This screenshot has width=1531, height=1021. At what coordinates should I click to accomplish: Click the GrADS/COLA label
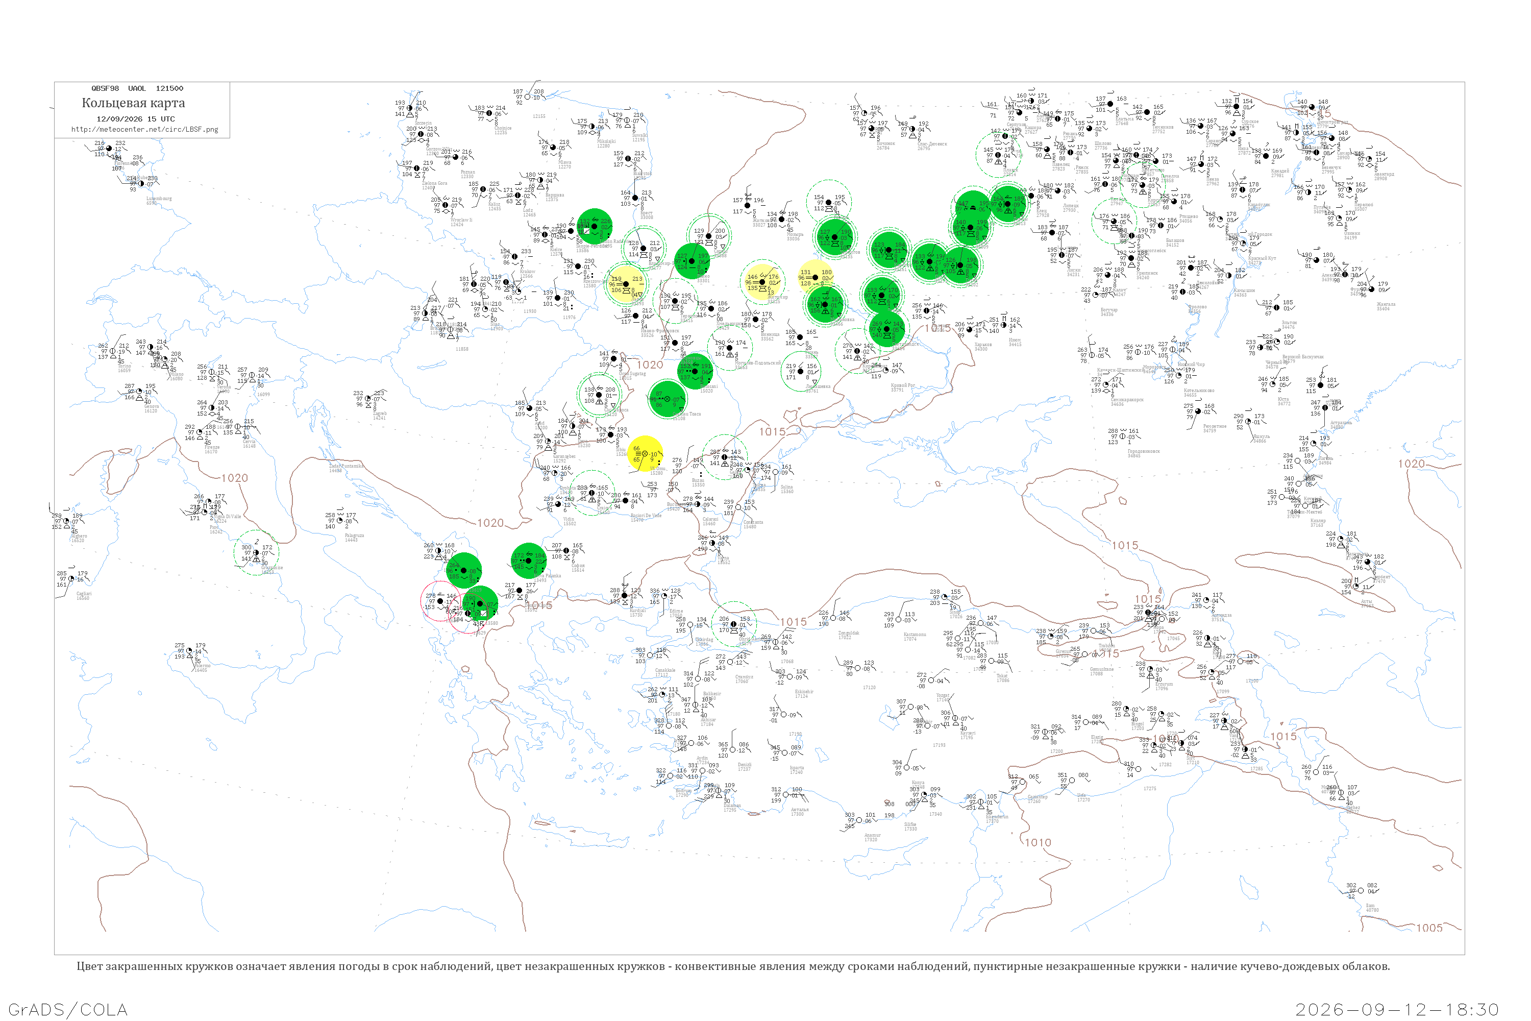pyautogui.click(x=68, y=1009)
